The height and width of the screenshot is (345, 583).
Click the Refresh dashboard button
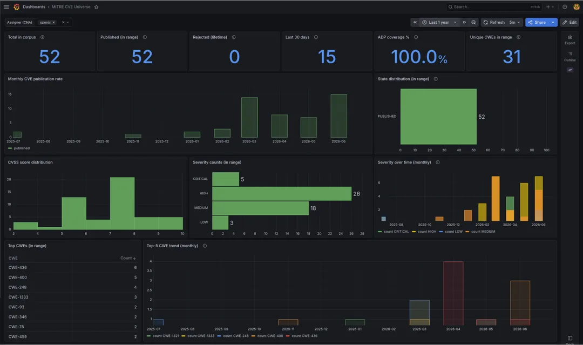[494, 22]
